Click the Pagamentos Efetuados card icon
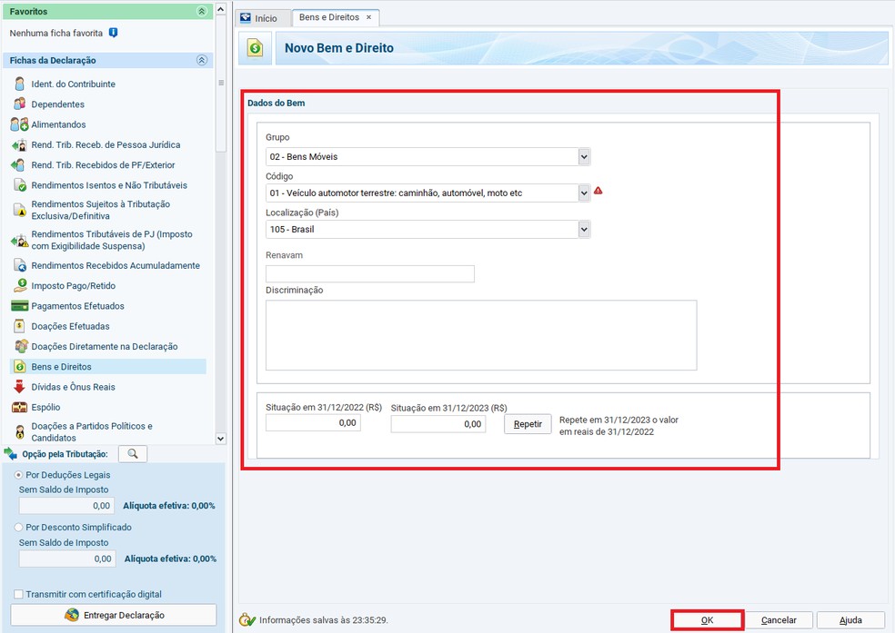 coord(19,306)
